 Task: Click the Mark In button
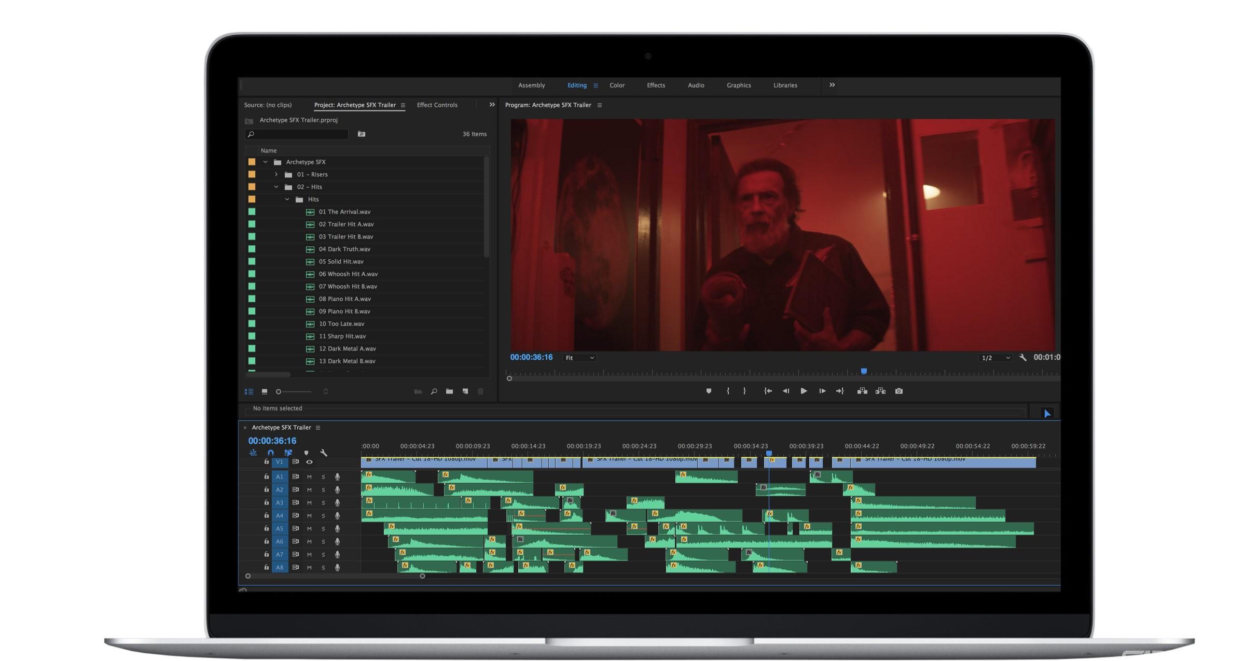pyautogui.click(x=728, y=391)
